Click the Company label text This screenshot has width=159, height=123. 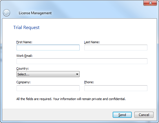tap(23, 82)
